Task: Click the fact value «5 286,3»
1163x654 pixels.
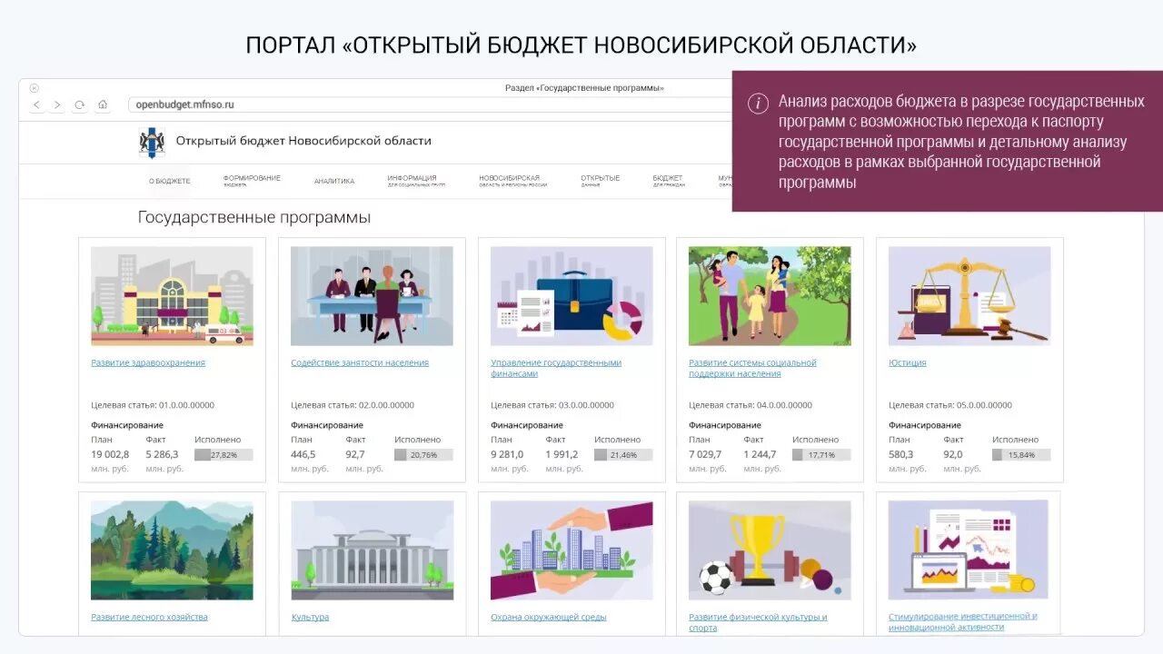Action: [x=162, y=454]
